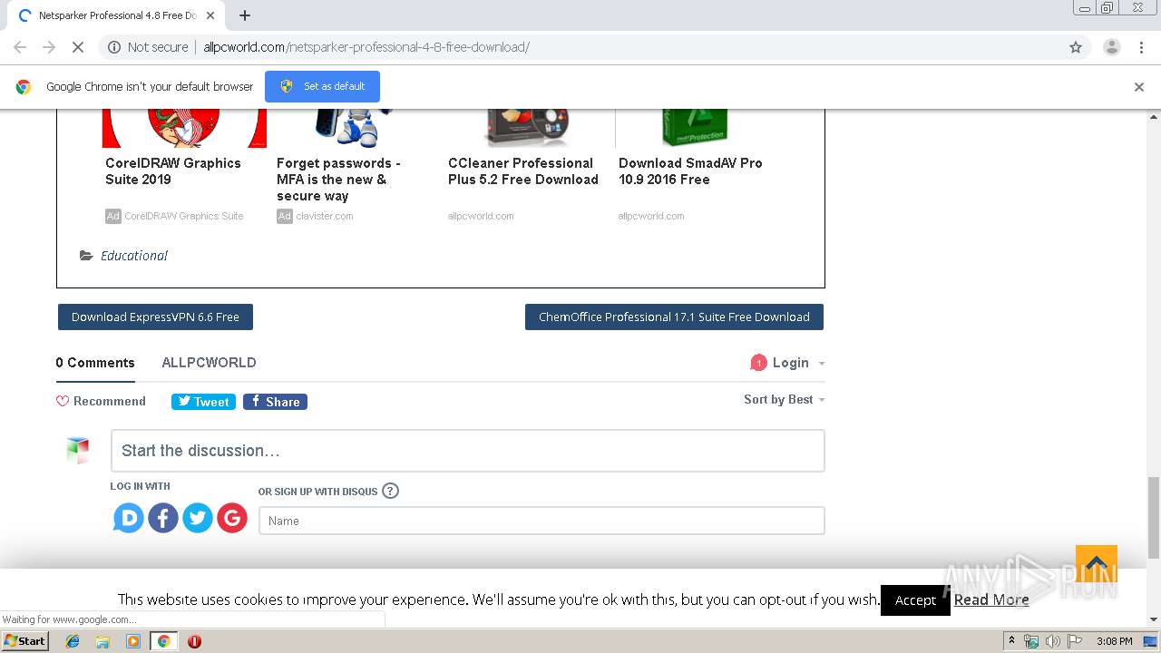Close the Netsparker Professional tab
This screenshot has height=653, width=1161.
coord(210,15)
